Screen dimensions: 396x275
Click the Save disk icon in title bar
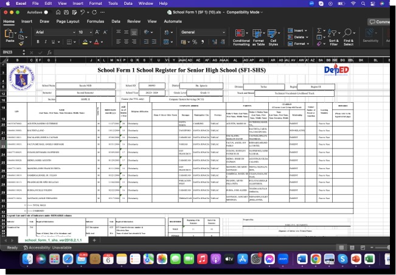point(66,12)
